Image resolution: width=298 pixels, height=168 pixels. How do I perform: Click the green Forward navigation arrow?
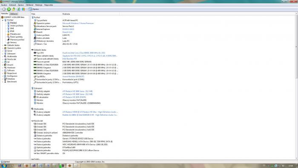[x=9, y=9]
